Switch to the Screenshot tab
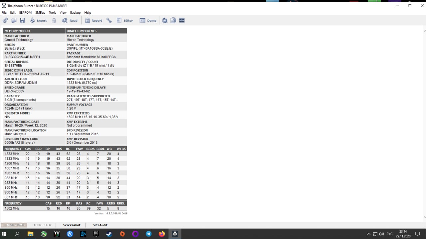The height and width of the screenshot is (239, 426). pos(72,225)
